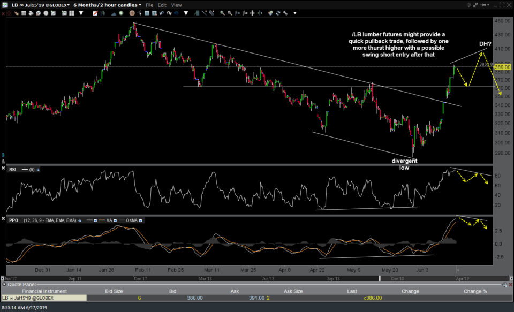The image size is (514, 312).
Task: Open the View menu
Action: tap(176, 5)
